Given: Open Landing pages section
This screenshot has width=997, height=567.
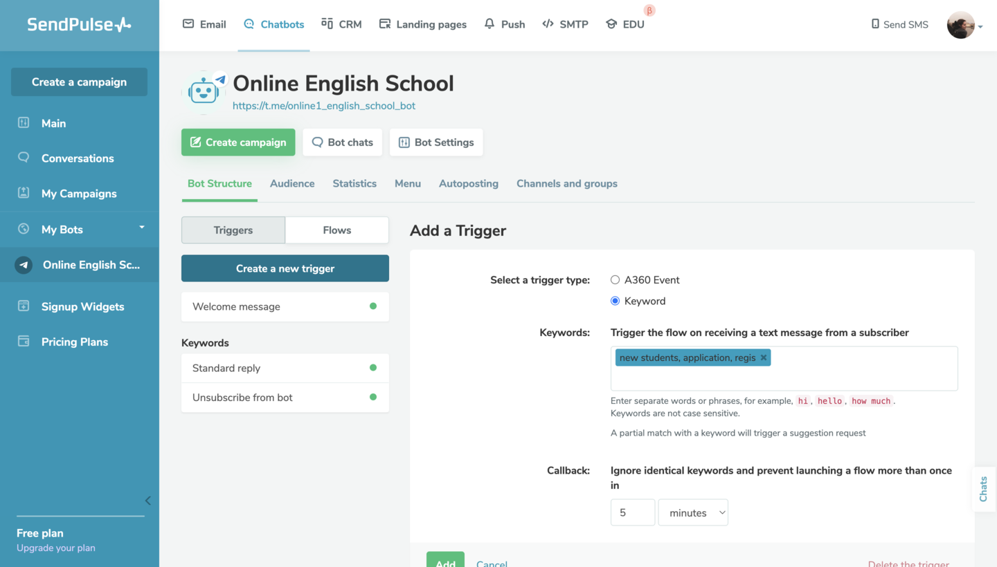Looking at the screenshot, I should point(423,24).
